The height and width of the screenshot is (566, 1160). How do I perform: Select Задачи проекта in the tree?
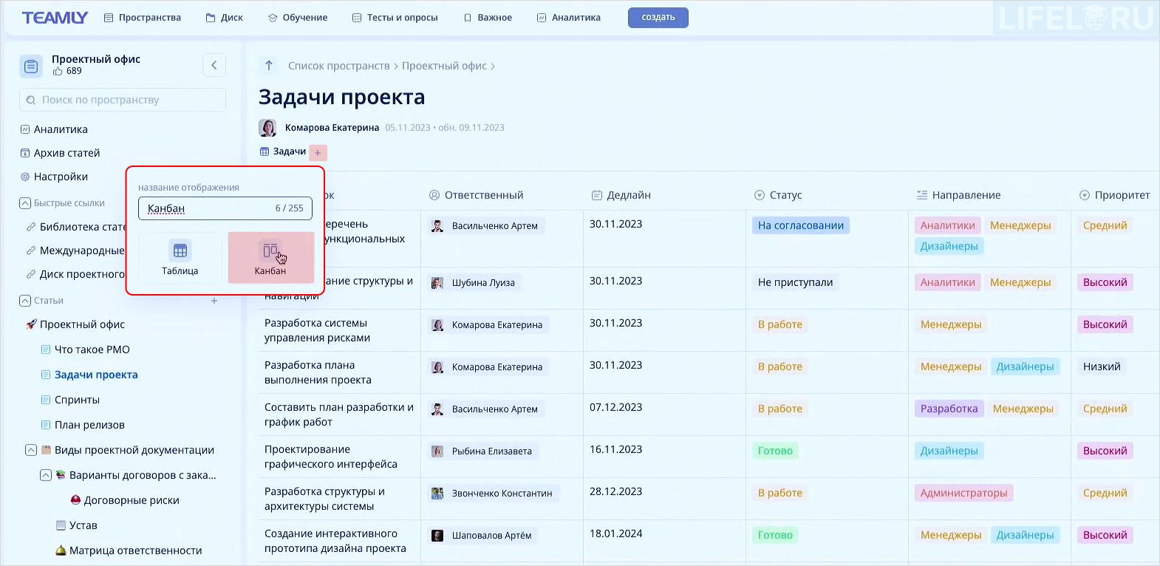(x=89, y=375)
